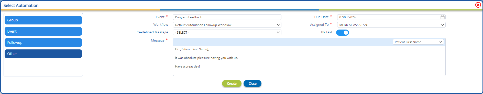Expand the Assigned To dropdown
Image resolution: width=483 pixels, height=94 pixels.
click(x=391, y=25)
